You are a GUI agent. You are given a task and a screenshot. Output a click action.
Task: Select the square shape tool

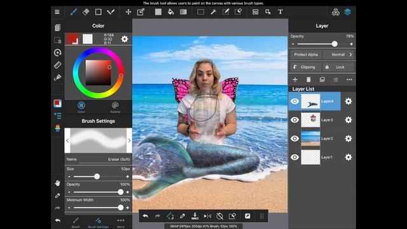click(99, 12)
